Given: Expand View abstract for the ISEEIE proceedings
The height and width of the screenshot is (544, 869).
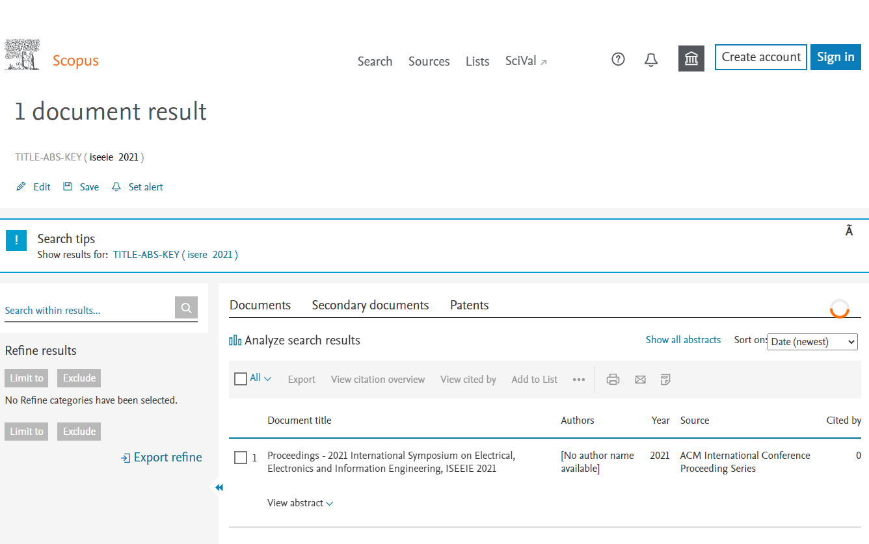Looking at the screenshot, I should pyautogui.click(x=300, y=503).
